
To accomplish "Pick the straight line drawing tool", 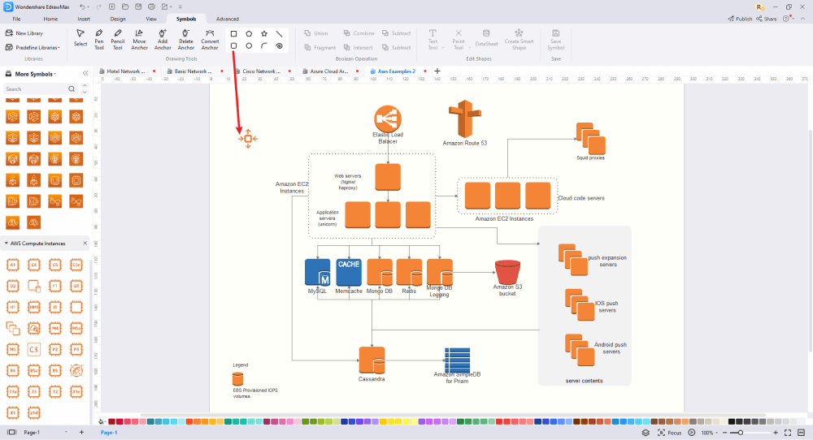I will tap(279, 33).
